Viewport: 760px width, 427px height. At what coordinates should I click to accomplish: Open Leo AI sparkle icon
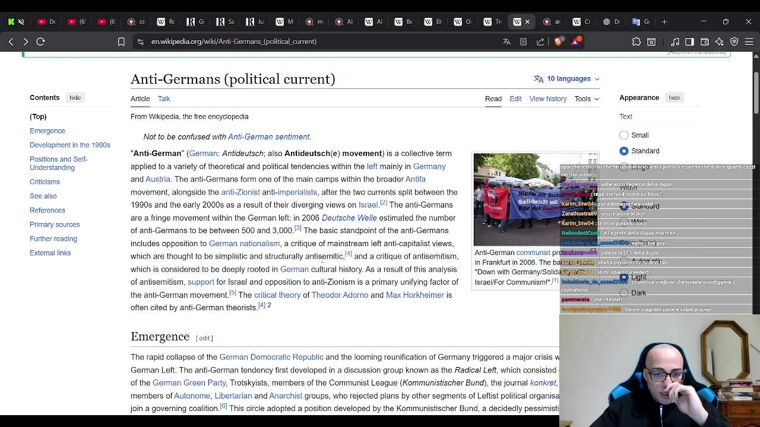click(720, 42)
